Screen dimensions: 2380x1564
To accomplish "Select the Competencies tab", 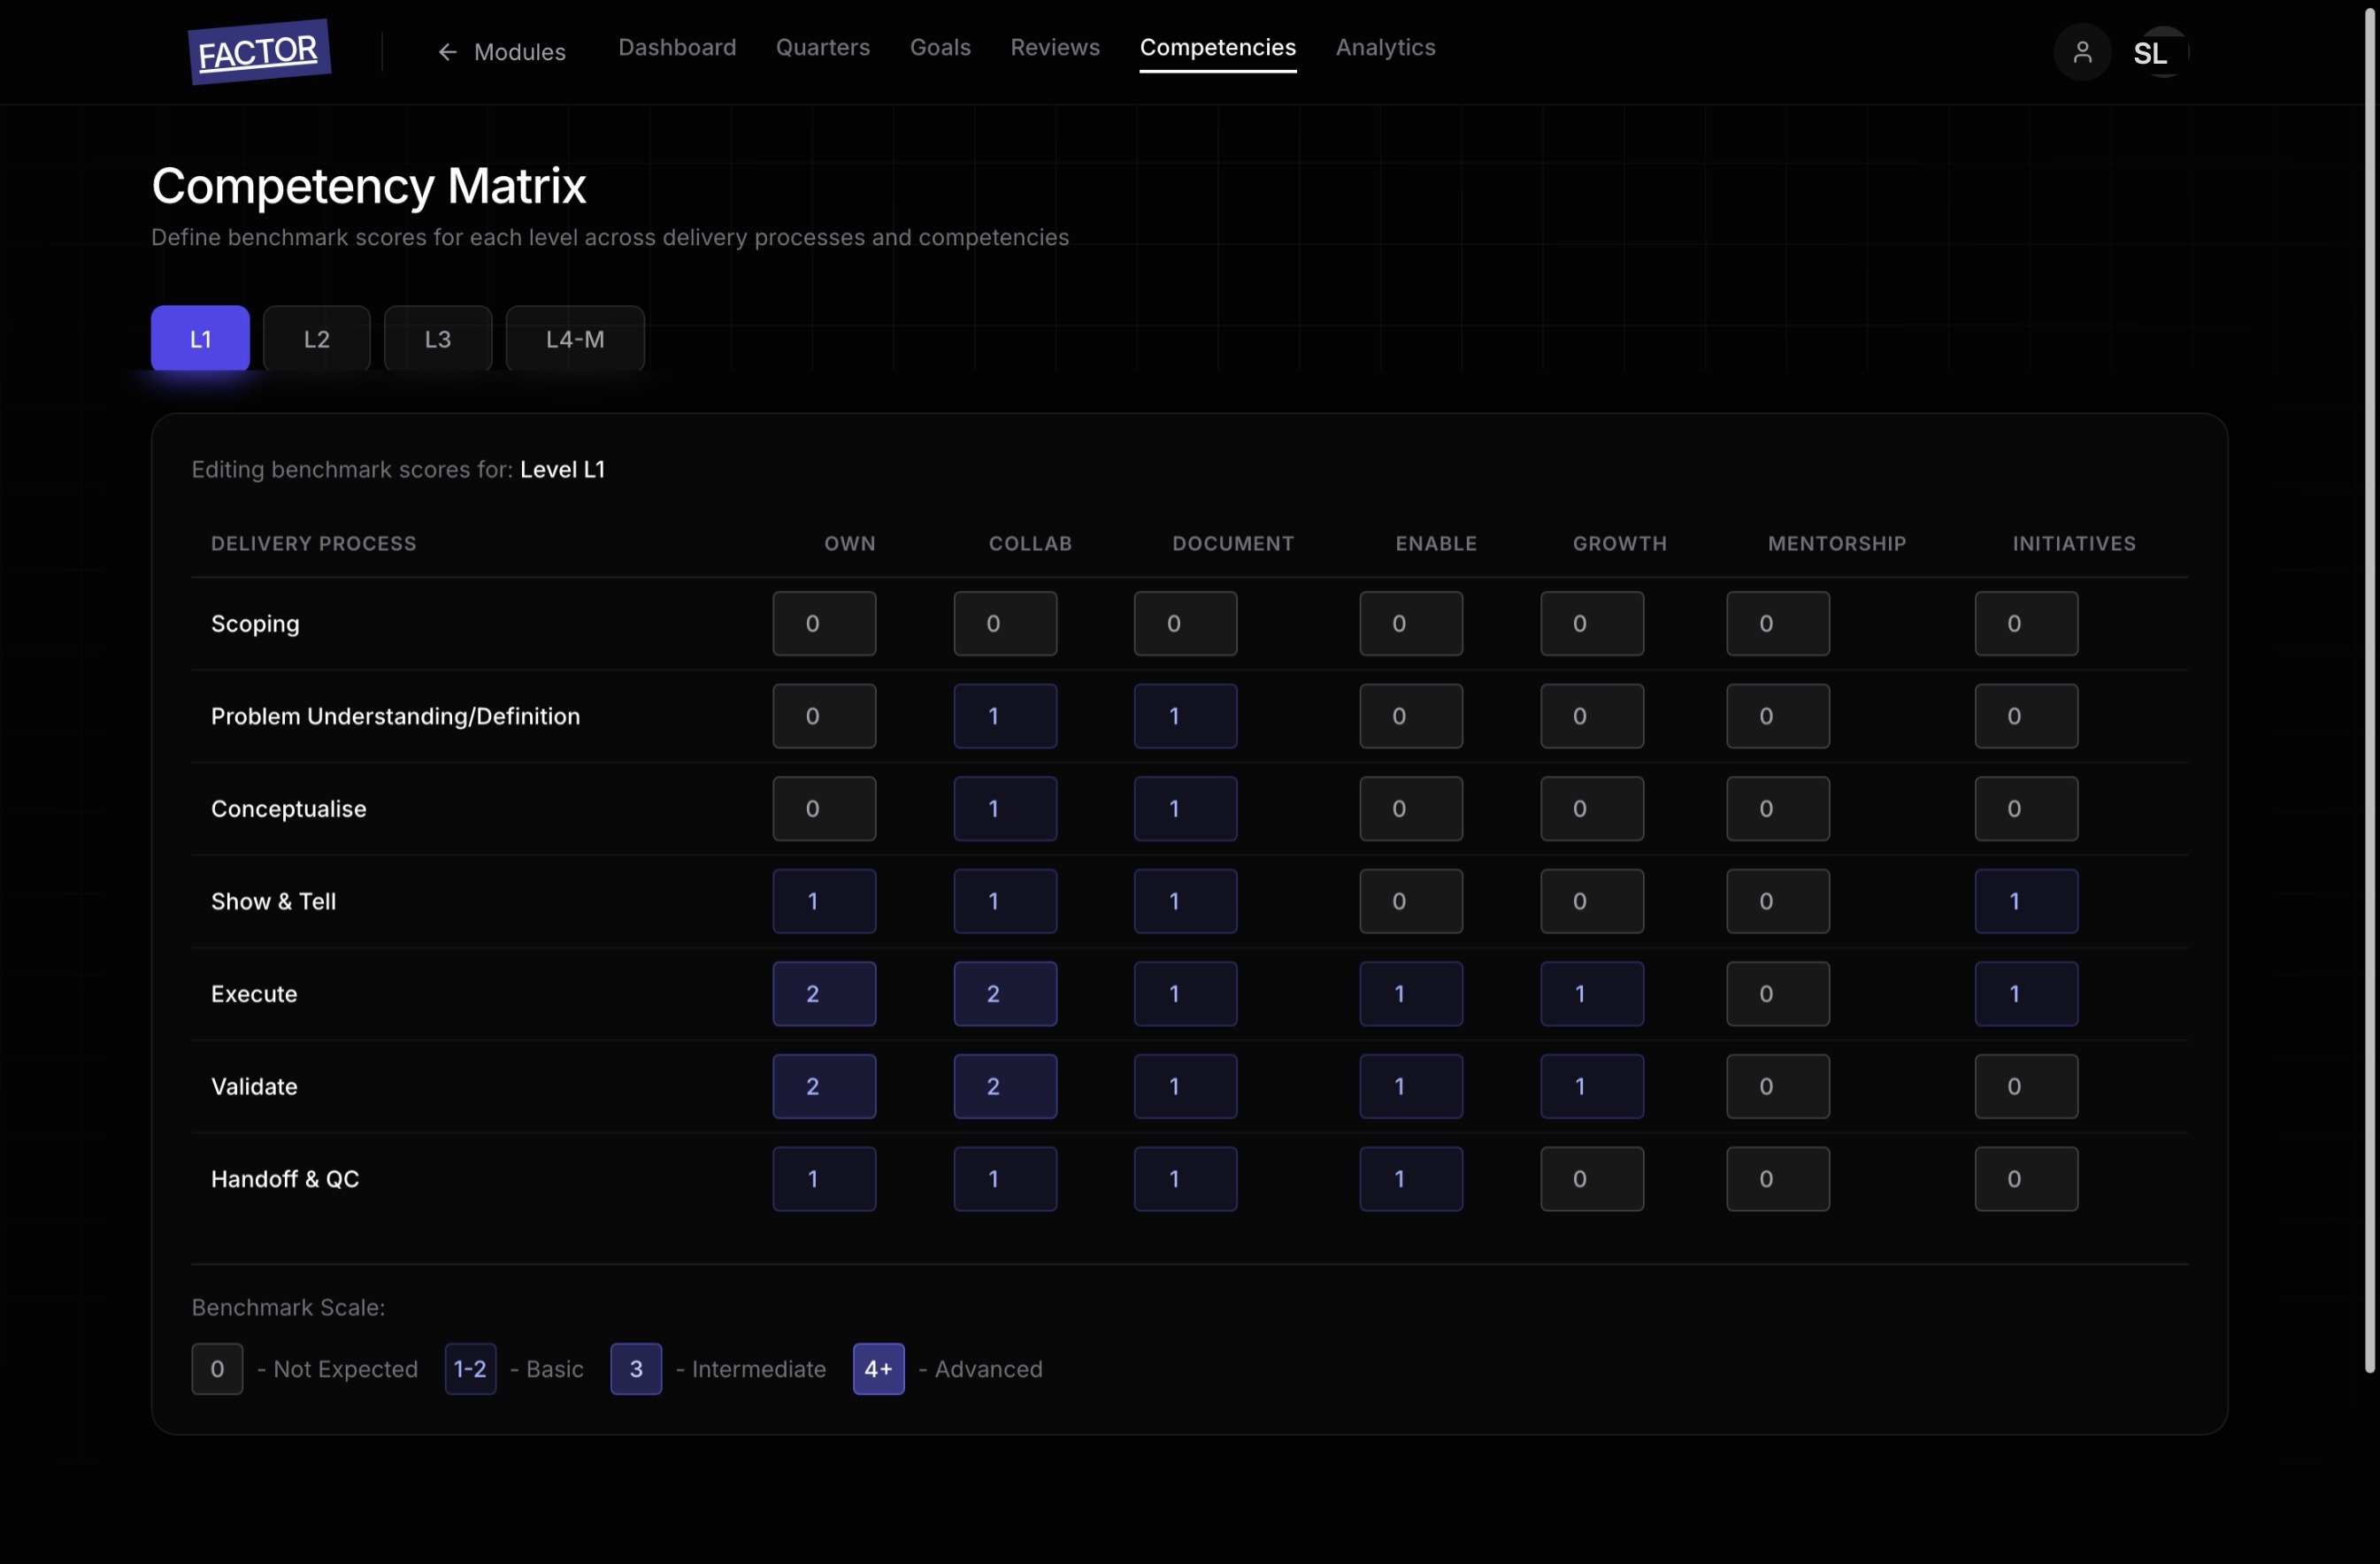I will point(1218,47).
